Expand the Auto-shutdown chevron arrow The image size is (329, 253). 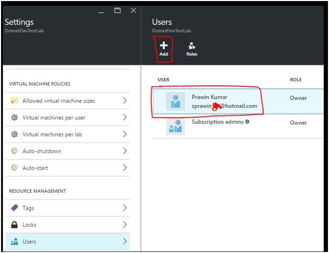(x=125, y=151)
